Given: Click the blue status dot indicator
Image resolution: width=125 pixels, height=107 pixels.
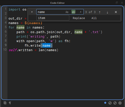Looking at the screenshot, I should point(105,103).
